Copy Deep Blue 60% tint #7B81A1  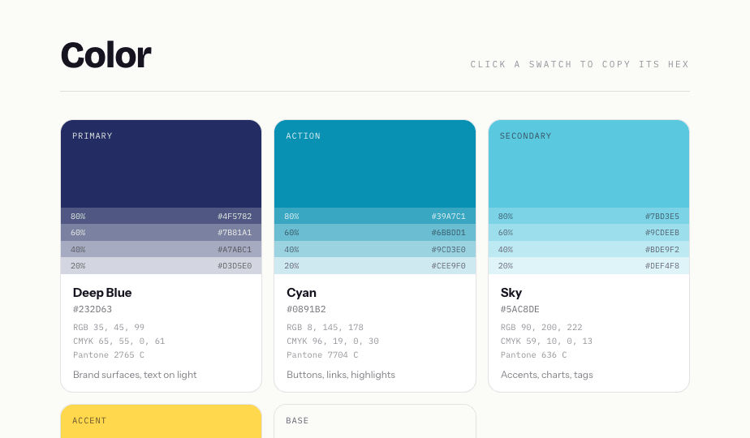tap(162, 233)
